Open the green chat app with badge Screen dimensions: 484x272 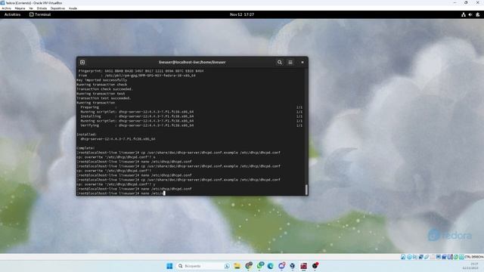(260, 265)
